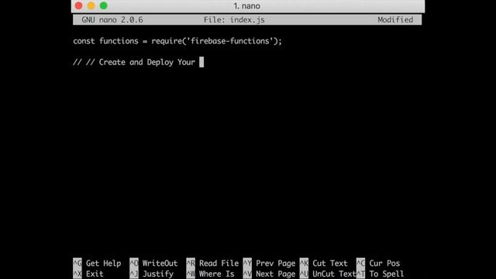Click the text cursor block after 'Your'
Screen dimensions: 496x279
click(201, 62)
